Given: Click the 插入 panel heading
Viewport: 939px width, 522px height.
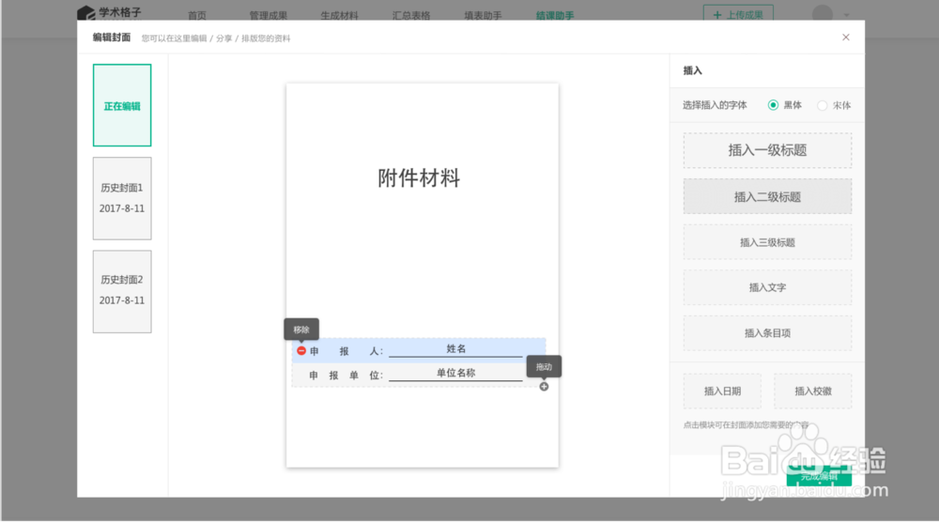Looking at the screenshot, I should pos(692,70).
